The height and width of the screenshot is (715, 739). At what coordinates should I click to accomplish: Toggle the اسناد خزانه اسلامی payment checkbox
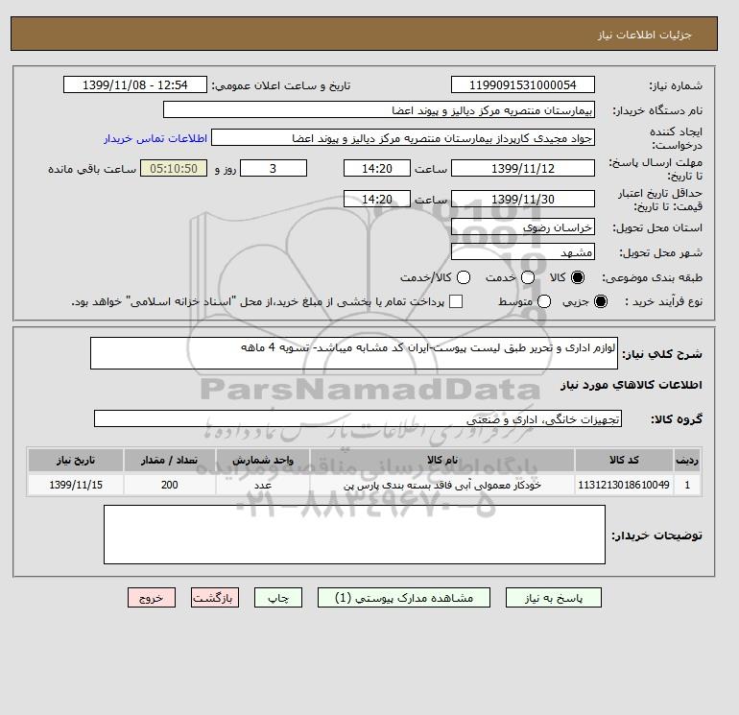pyautogui.click(x=456, y=301)
